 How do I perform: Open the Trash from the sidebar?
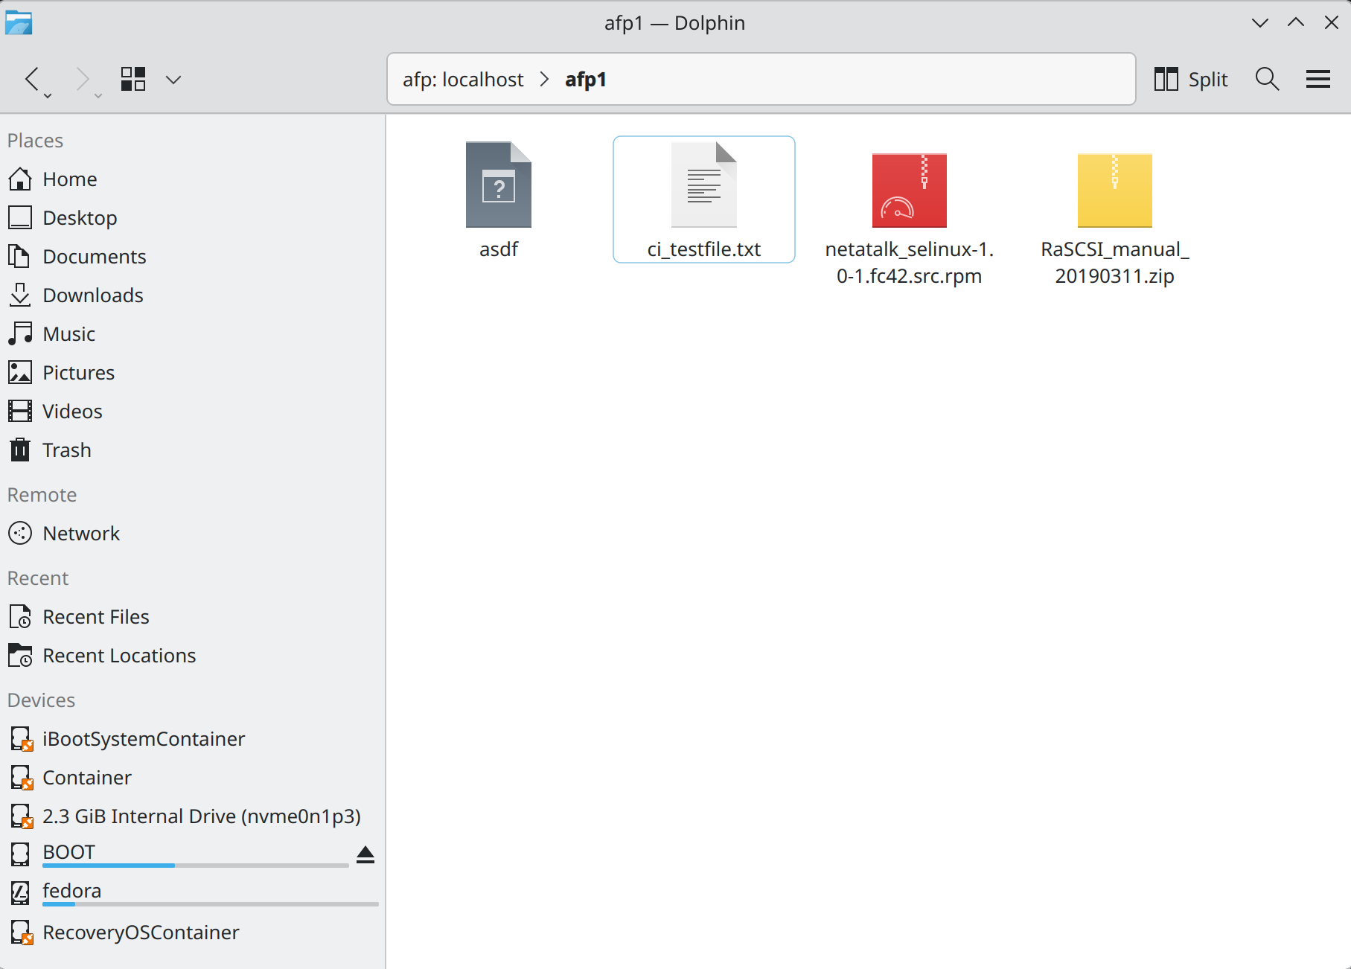(67, 450)
